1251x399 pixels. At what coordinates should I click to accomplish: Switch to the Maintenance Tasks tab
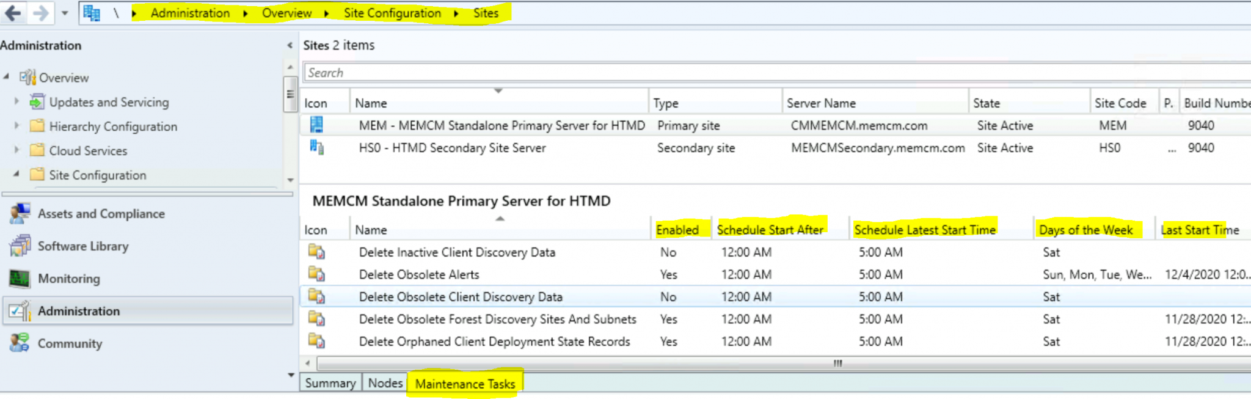[465, 384]
